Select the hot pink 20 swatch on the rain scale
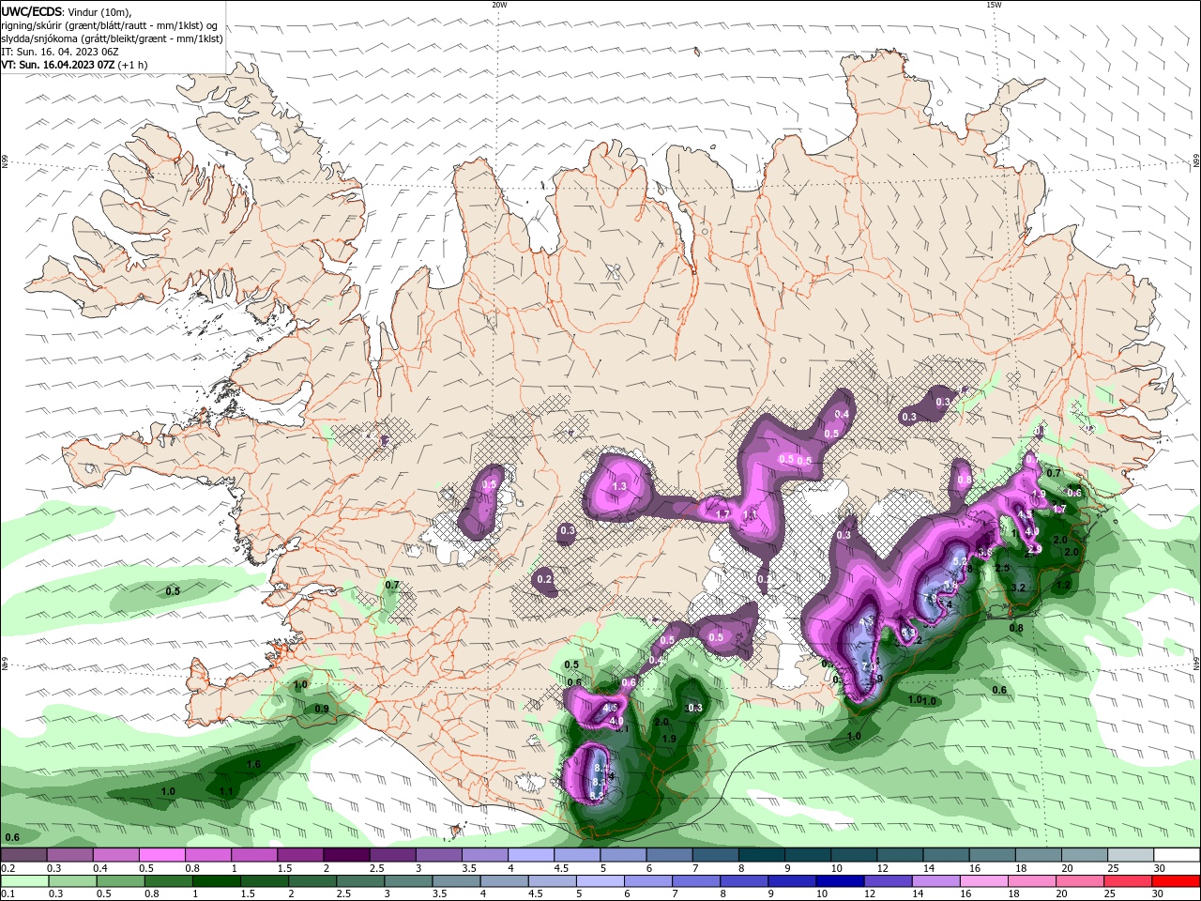 [1079, 881]
